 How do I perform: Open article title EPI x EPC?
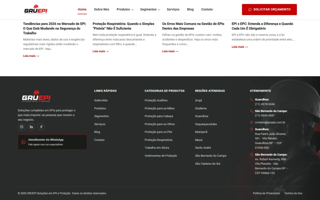coord(262,26)
